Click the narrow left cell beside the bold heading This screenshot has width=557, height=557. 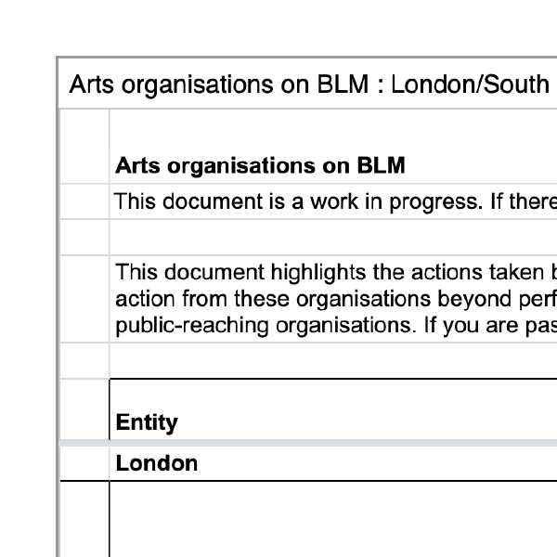tap(84, 147)
